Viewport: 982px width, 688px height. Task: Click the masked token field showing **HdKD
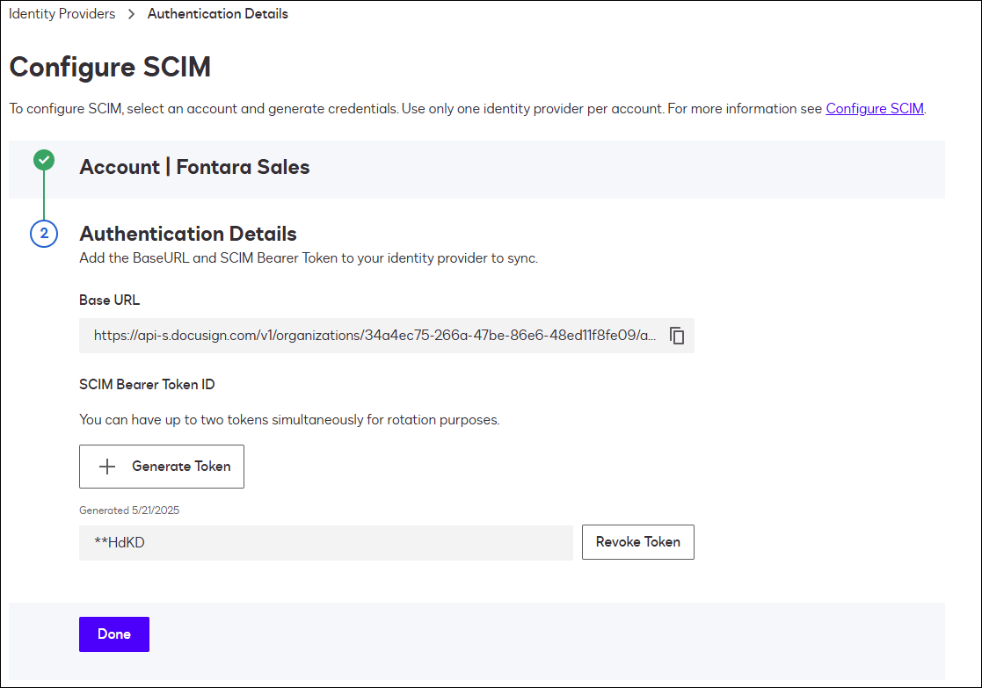325,542
